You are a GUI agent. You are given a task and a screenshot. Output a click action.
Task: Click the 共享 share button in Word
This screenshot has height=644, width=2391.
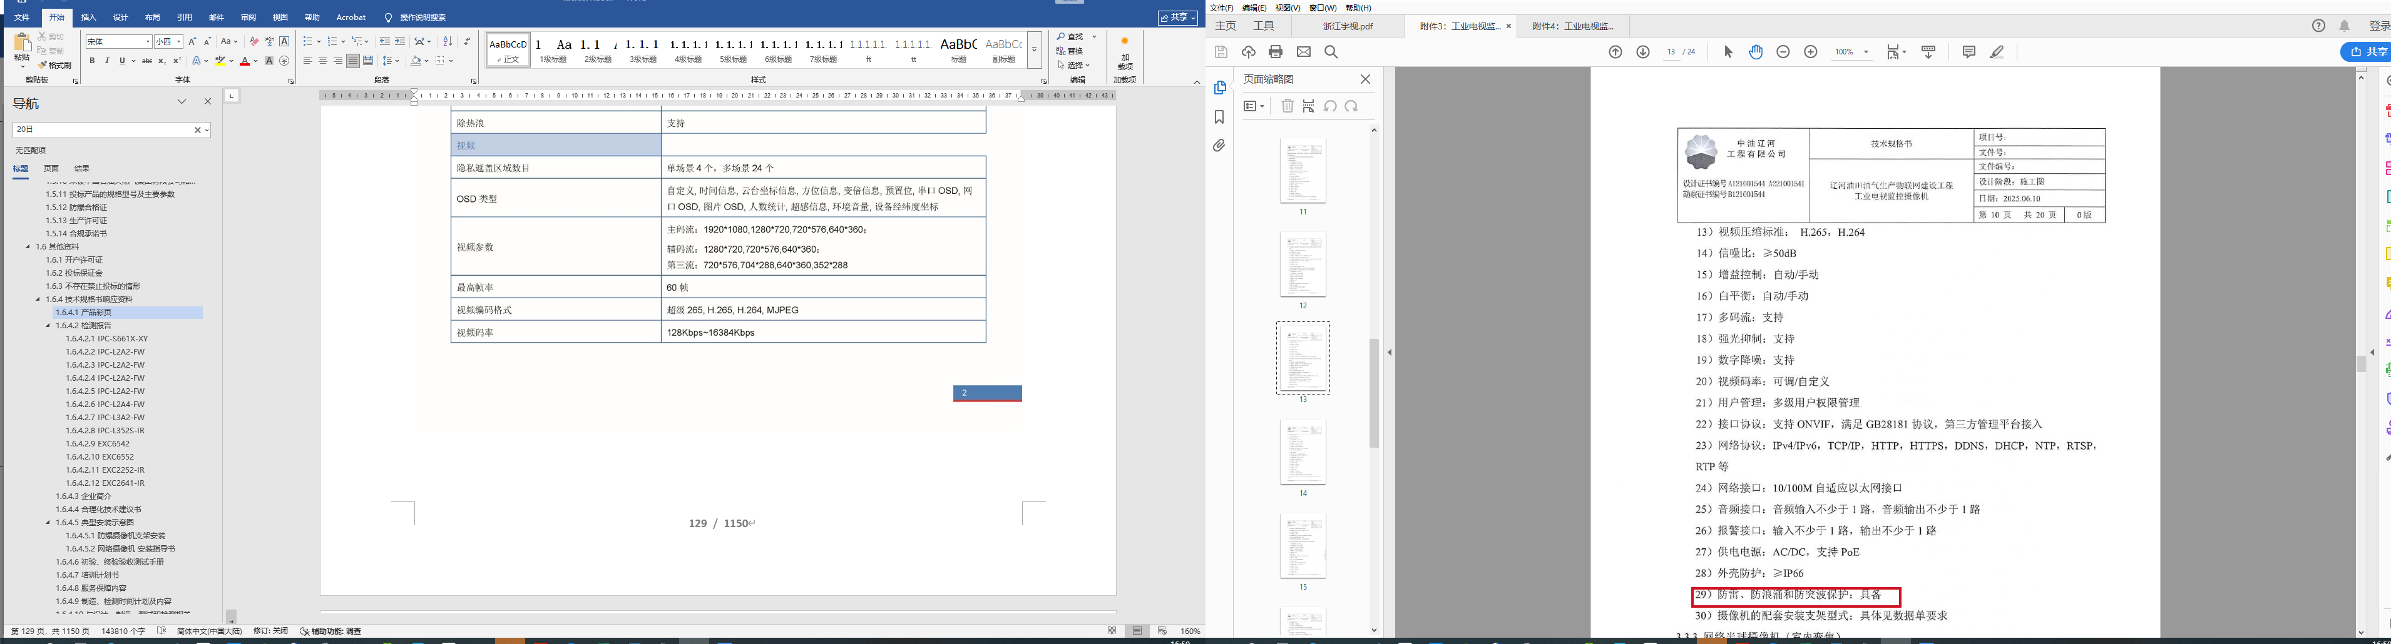(1178, 18)
